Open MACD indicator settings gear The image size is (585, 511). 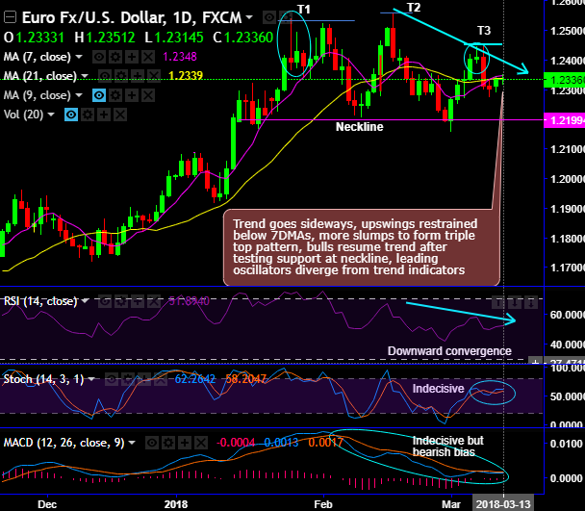[168, 443]
